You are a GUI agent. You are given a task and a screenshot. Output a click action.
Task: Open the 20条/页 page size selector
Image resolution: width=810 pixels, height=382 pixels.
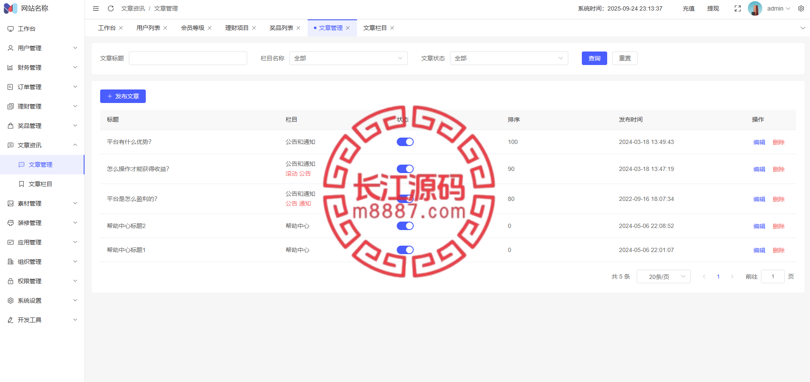point(664,276)
